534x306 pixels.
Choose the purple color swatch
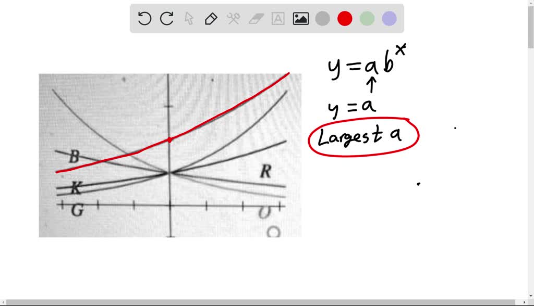tap(389, 18)
